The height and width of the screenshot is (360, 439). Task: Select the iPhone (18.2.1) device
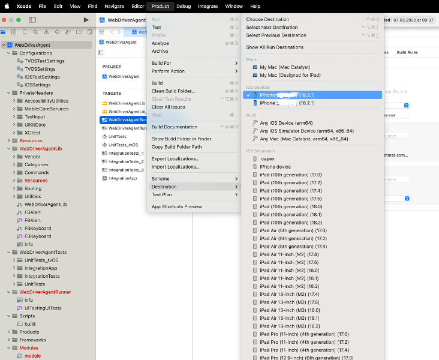pos(312,103)
